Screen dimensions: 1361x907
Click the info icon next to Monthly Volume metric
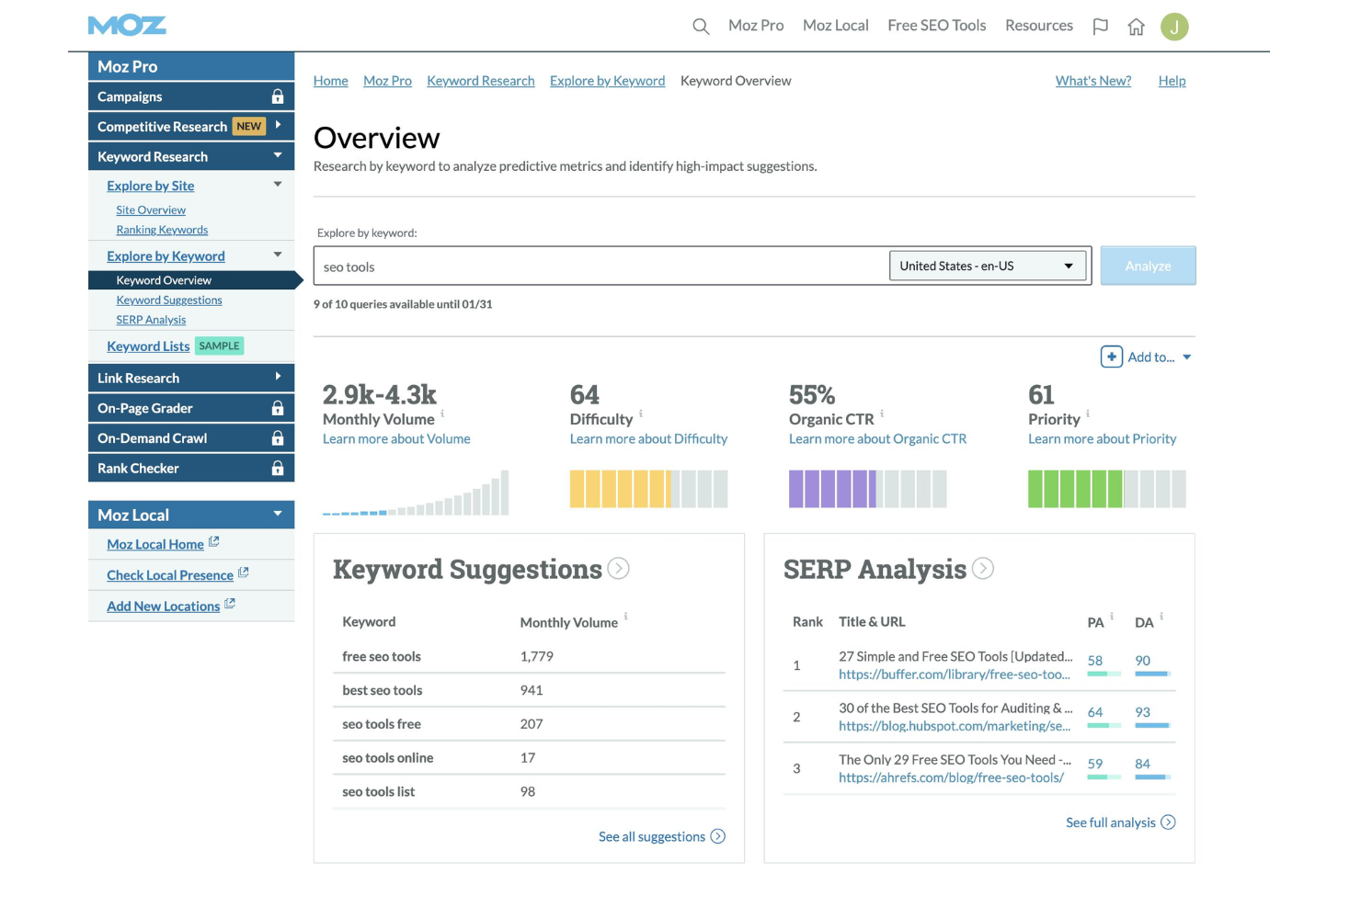[x=442, y=414]
